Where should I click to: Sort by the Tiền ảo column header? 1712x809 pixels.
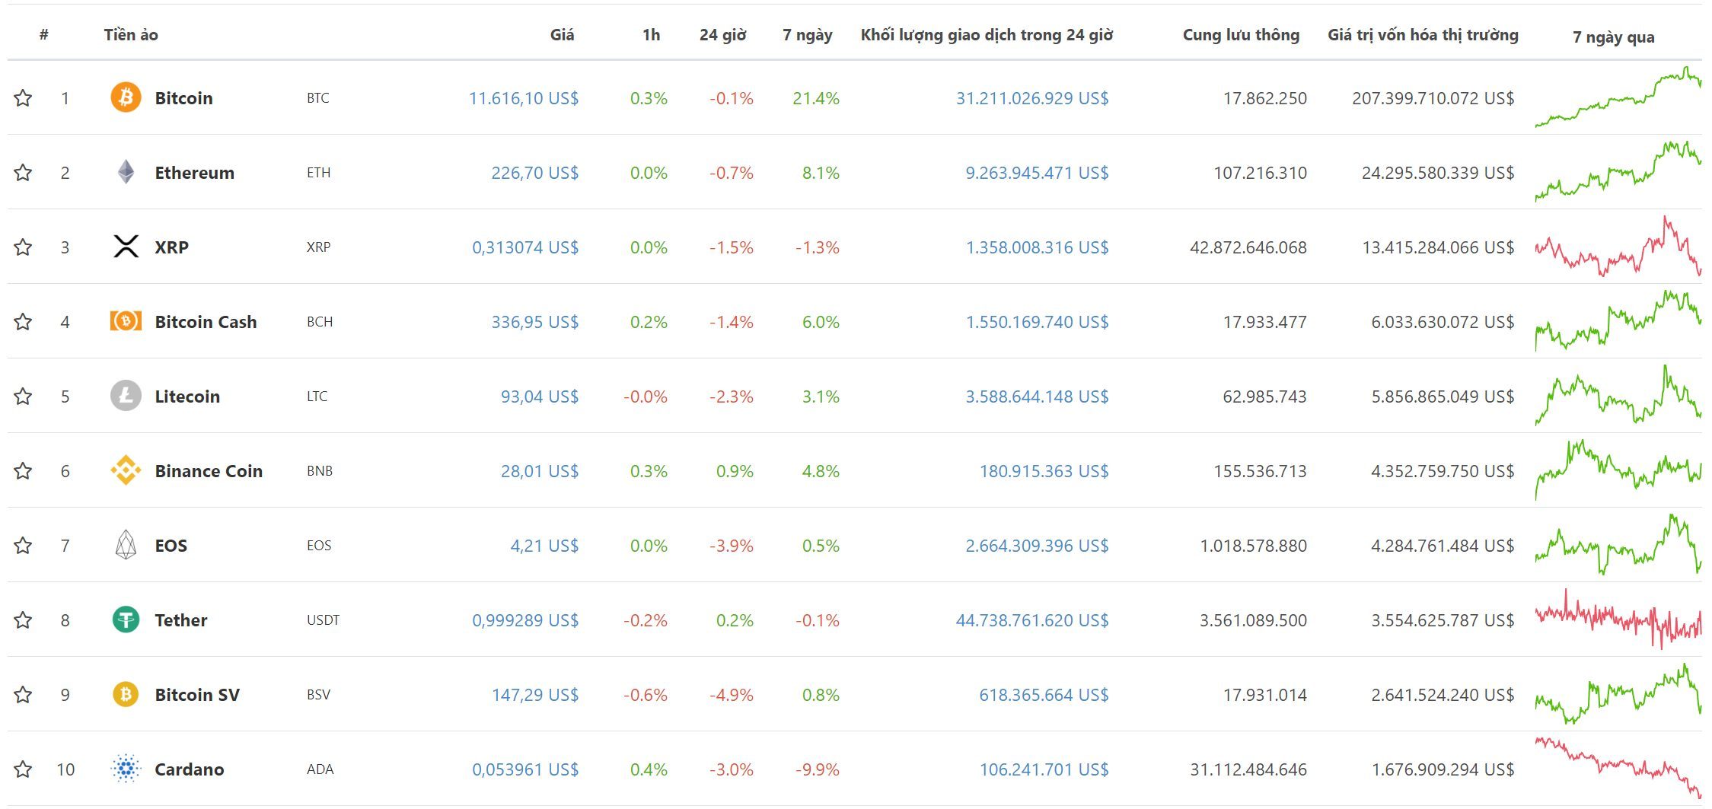coord(131,34)
